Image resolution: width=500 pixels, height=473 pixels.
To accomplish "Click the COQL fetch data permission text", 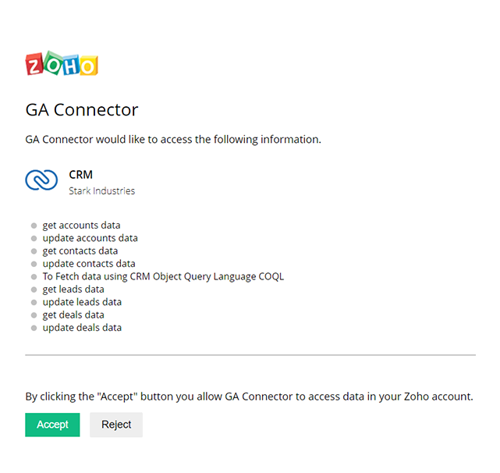I will pos(163,276).
